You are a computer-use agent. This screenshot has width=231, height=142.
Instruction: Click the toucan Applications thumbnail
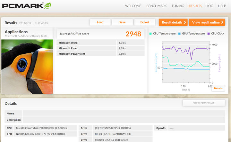pos(27,67)
